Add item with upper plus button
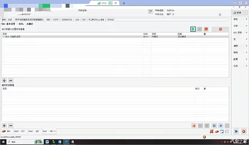 [x=5, y=81]
